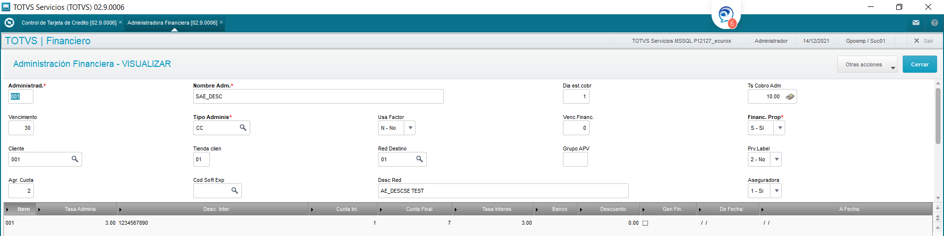Image resolution: width=944 pixels, height=236 pixels.
Task: Click the form scrollbar up arrow
Action: [938, 83]
